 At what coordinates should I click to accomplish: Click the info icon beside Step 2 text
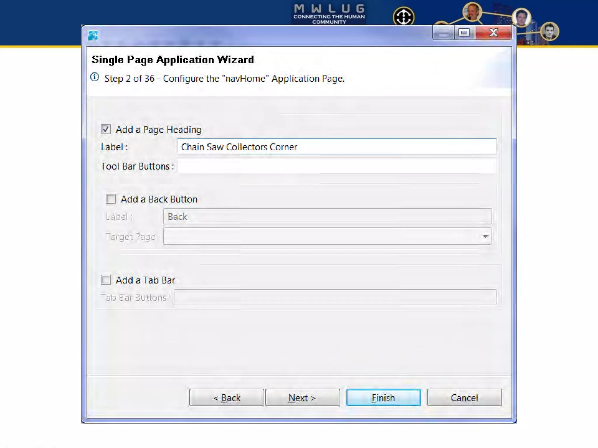[95, 77]
